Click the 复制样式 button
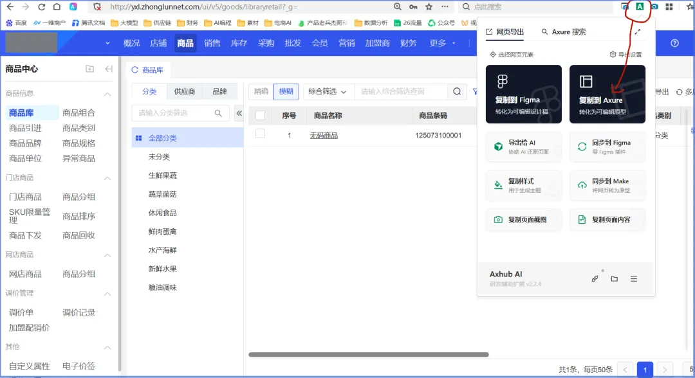 523,185
